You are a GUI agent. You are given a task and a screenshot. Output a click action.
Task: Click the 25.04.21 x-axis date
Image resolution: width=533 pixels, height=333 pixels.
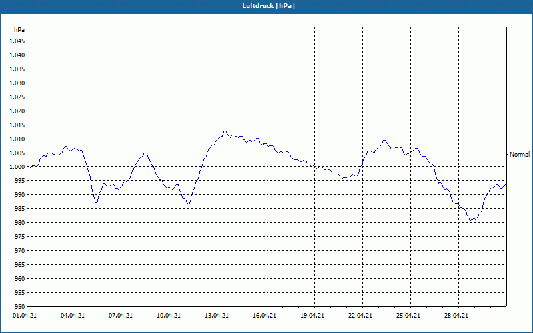pos(408,316)
